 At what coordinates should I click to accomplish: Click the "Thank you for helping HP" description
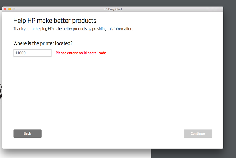click(73, 29)
